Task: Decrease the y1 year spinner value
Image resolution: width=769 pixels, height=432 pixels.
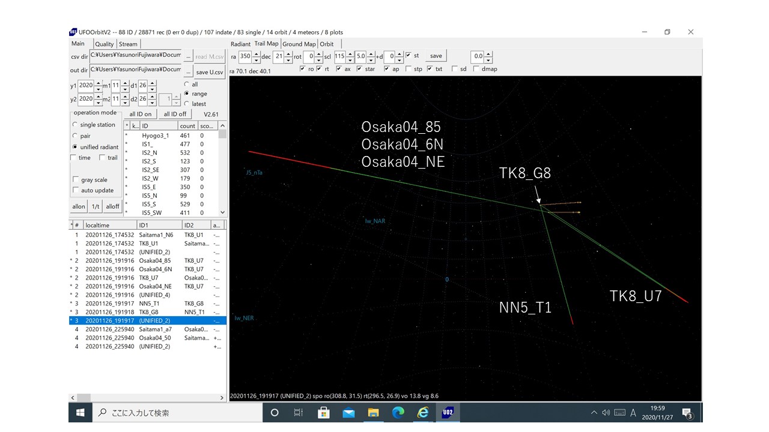Action: coord(98,89)
